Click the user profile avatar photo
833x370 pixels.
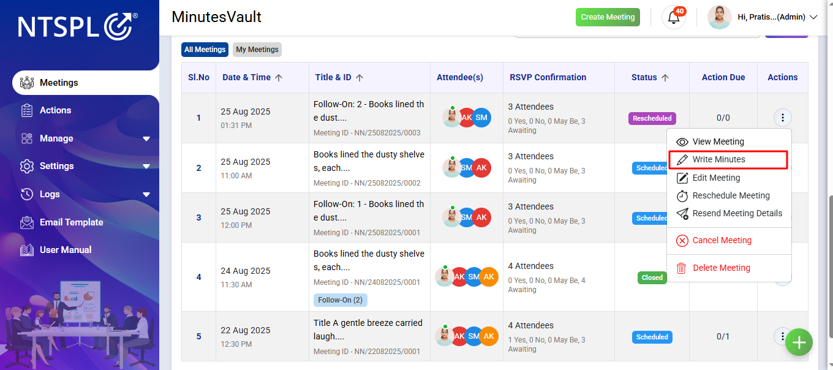coord(720,17)
